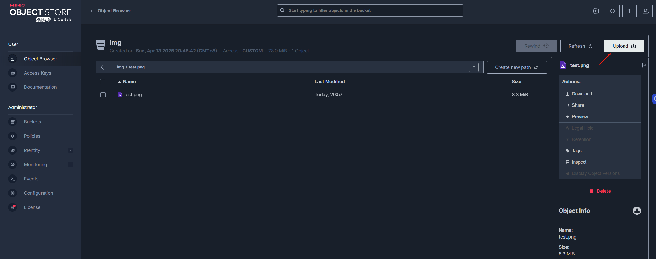Viewport: 656px width, 259px height.
Task: Switch the color theme with the sun icon
Action: pos(629,11)
